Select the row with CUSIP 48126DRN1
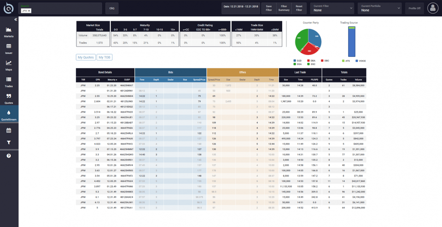 pyautogui.click(x=221, y=91)
